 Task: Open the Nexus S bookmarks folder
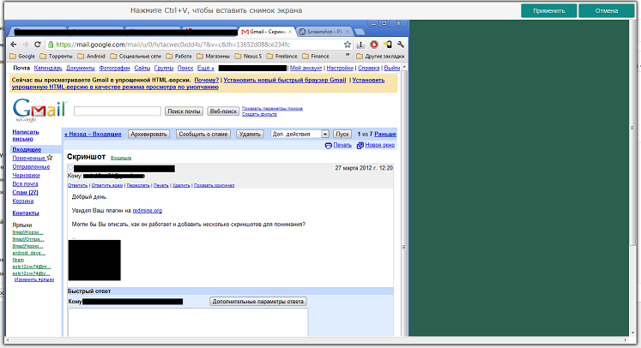[x=248, y=56]
